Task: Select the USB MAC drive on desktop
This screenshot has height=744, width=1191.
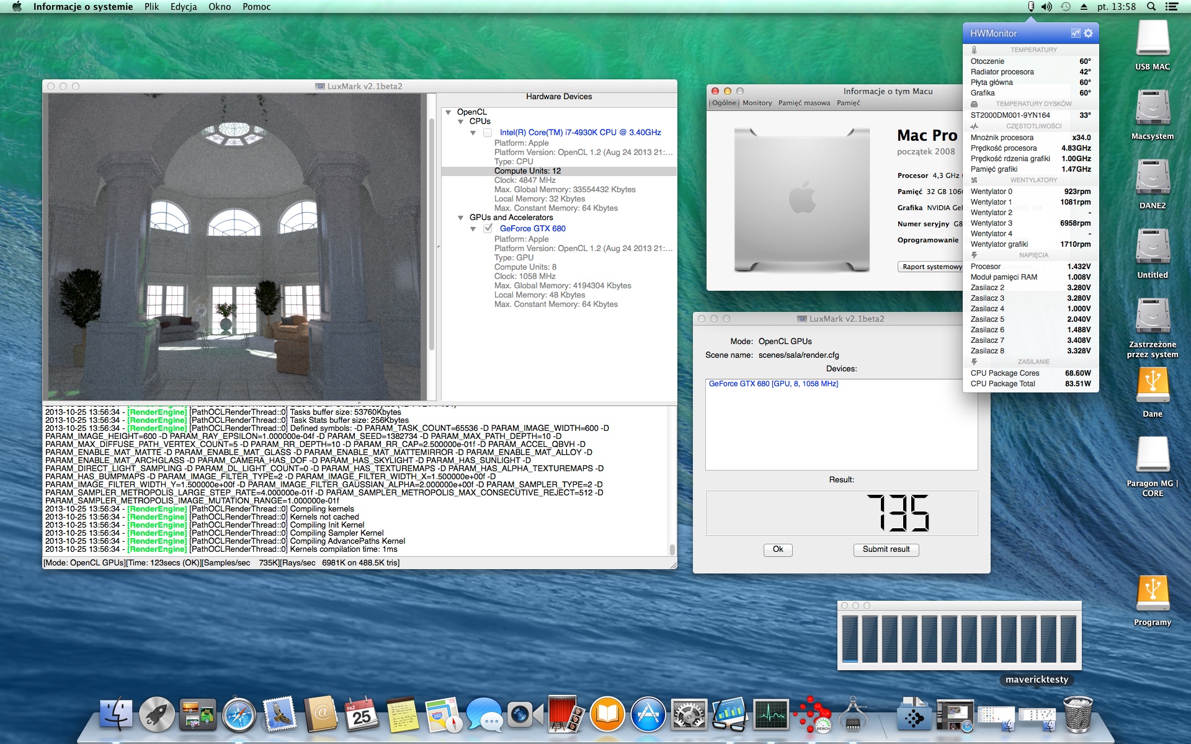Action: click(1153, 45)
